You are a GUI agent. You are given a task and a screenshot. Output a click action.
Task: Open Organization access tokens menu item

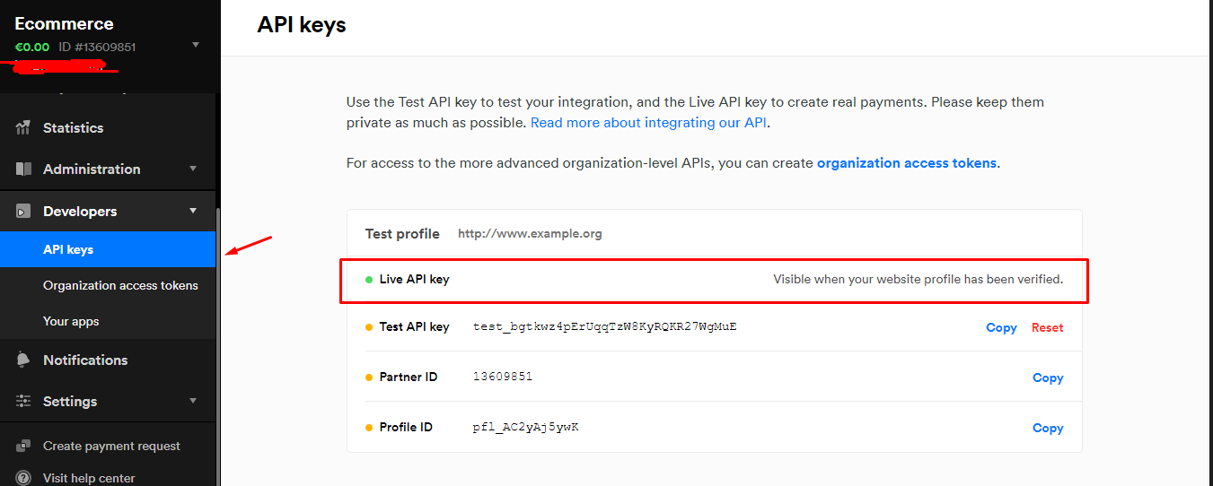[120, 285]
